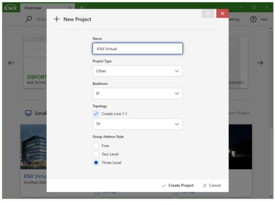Click the grey maximize dialog button
The height and width of the screenshot is (201, 275).
[x=208, y=14]
